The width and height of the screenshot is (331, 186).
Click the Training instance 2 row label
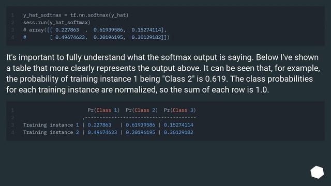coord(51,132)
